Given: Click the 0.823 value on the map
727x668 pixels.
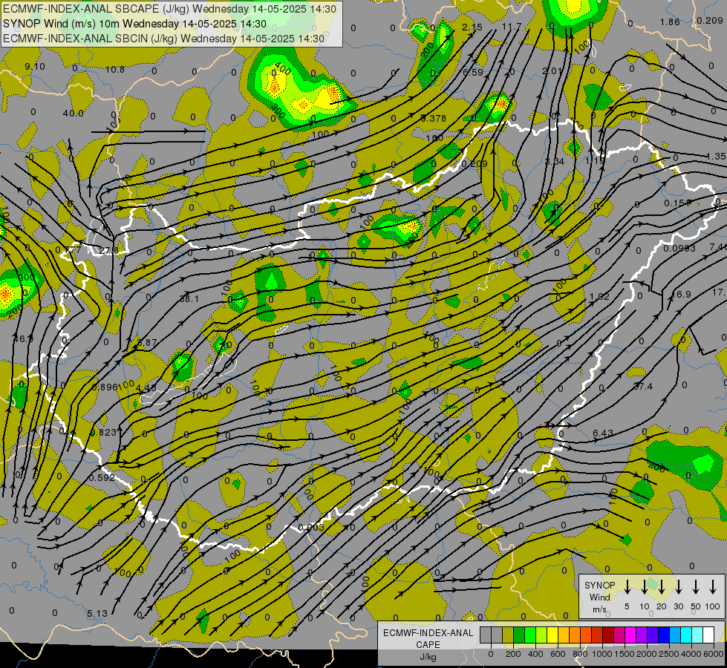Looking at the screenshot, I should [103, 433].
